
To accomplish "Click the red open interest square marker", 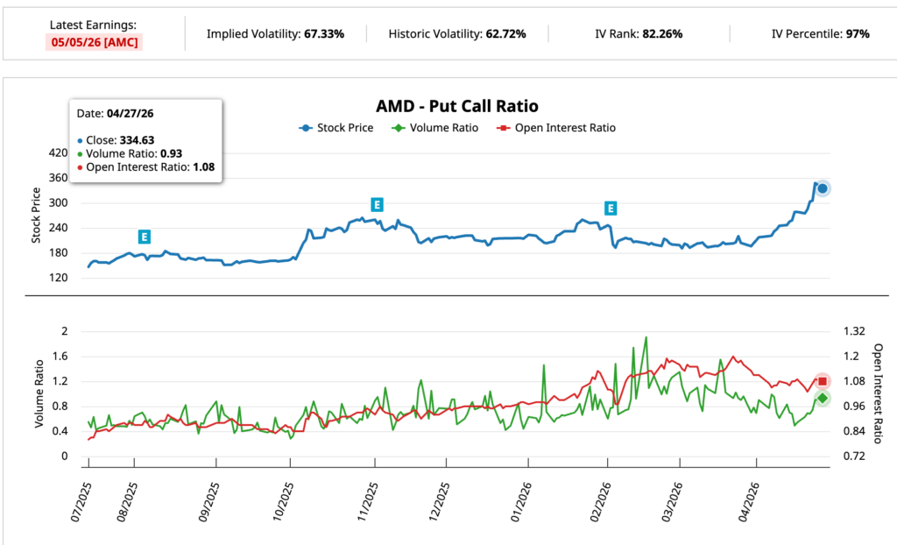I will pos(822,381).
